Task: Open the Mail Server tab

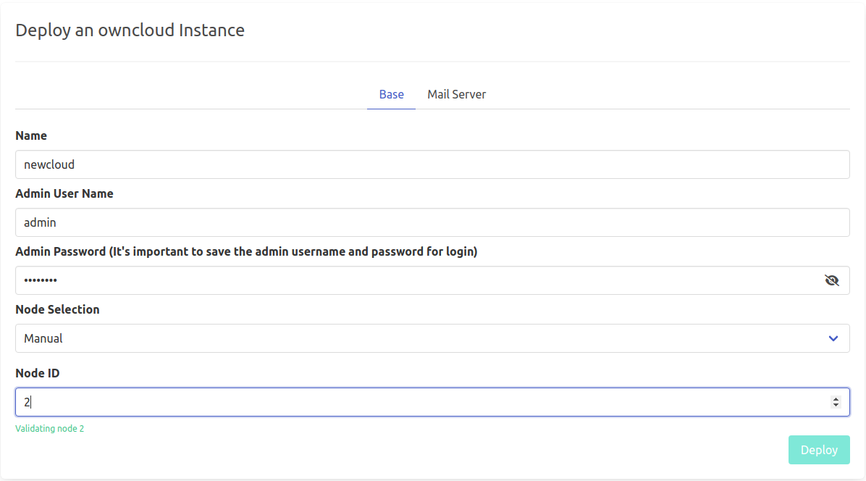Action: point(456,94)
